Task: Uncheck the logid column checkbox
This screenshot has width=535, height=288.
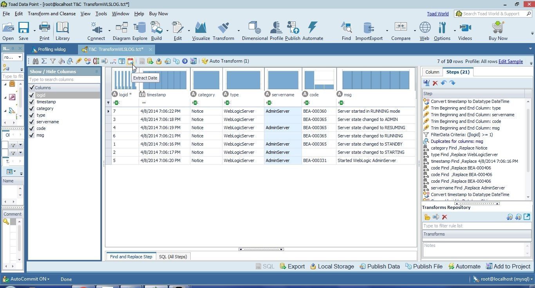Action: (x=32, y=95)
